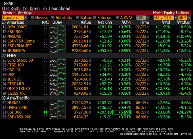
Task: Click the RMI box for HANG SENG
Action: click(x=46, y=107)
